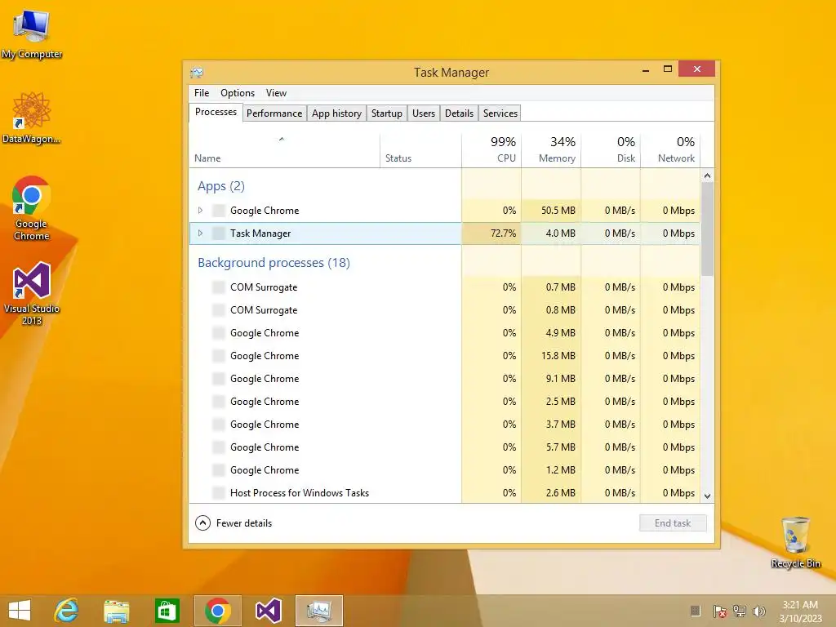
Task: Select the Processes tab
Action: (216, 112)
